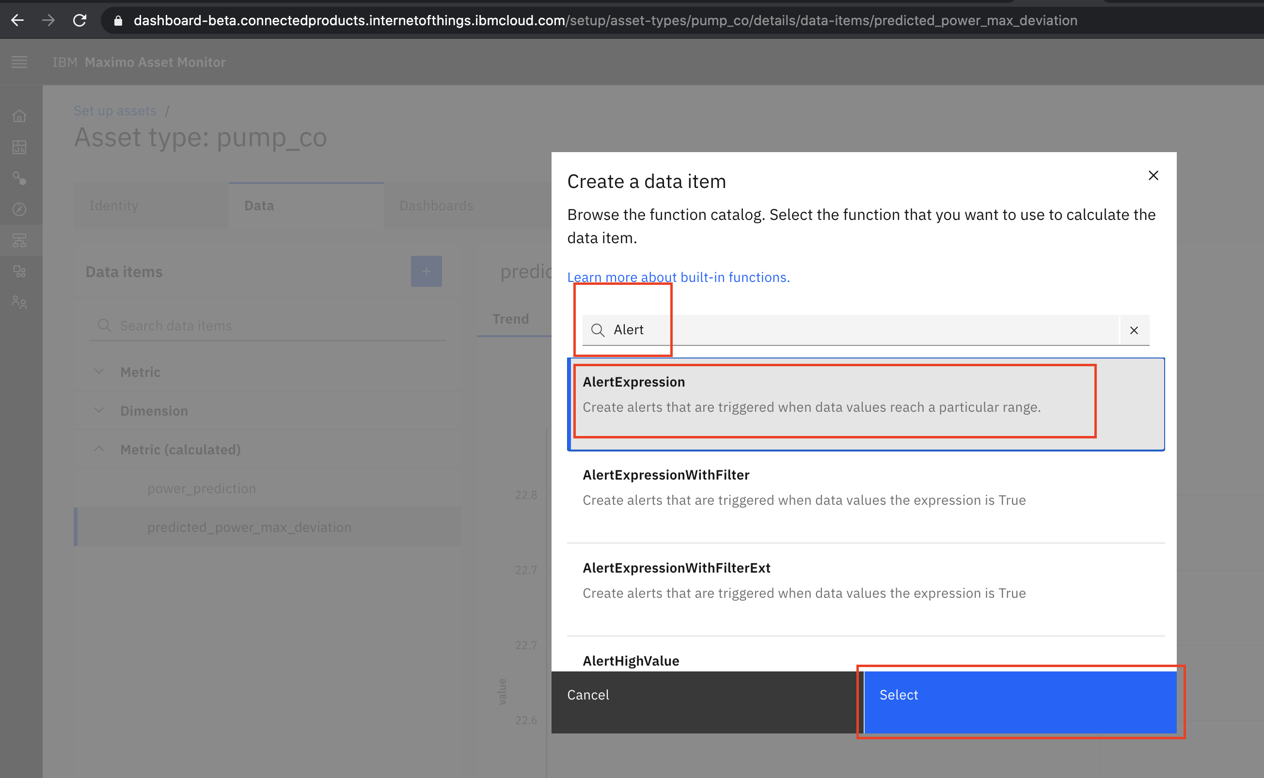The height and width of the screenshot is (778, 1264).
Task: Clear the Alert search text
Action: pyautogui.click(x=1134, y=330)
